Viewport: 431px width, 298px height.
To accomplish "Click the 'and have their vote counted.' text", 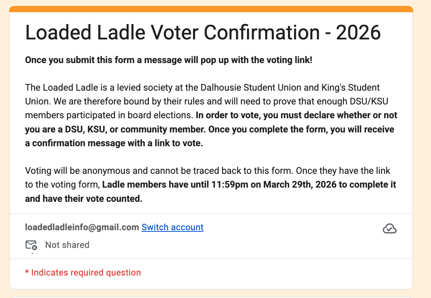I will [x=84, y=199].
